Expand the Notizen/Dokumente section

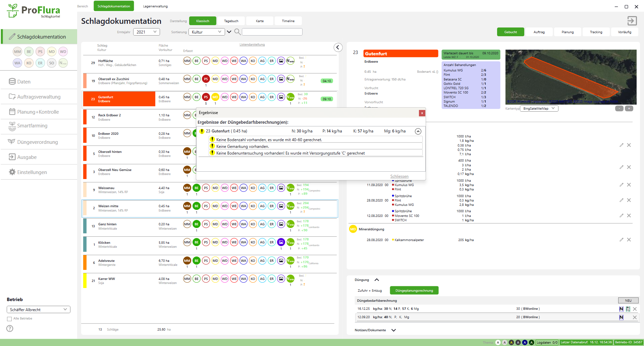tap(393, 330)
